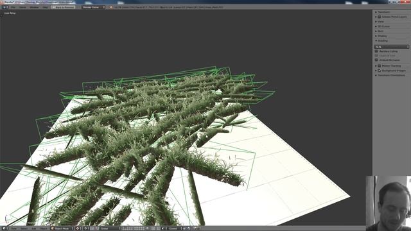Open the Help menu in top bar
411x231 pixels.
[x=45, y=7]
